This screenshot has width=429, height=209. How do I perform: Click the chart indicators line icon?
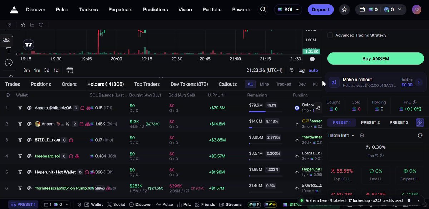32,25
